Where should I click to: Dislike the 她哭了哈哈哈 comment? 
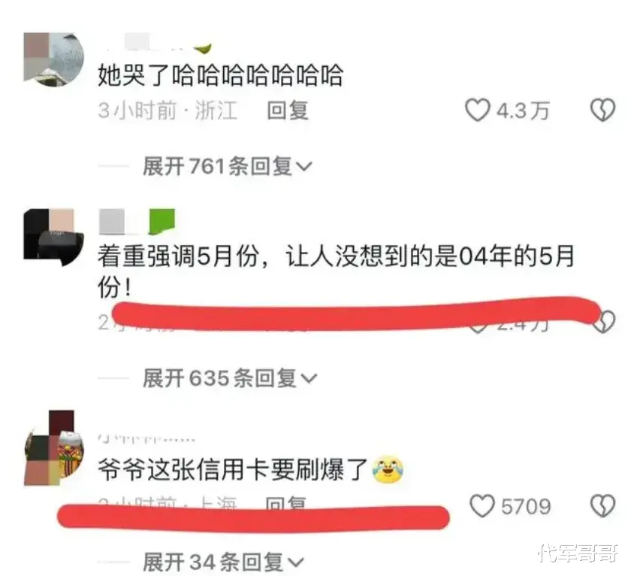point(602,110)
